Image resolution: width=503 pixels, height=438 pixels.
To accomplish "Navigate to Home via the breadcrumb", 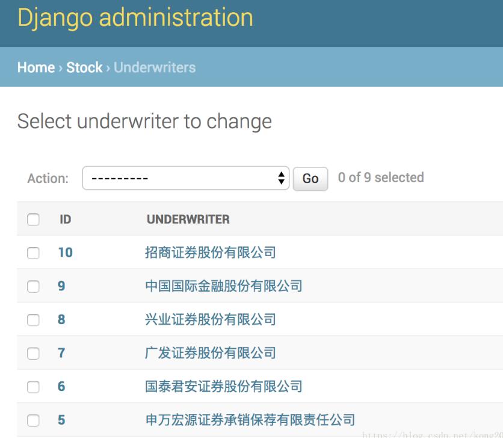I will 35,67.
